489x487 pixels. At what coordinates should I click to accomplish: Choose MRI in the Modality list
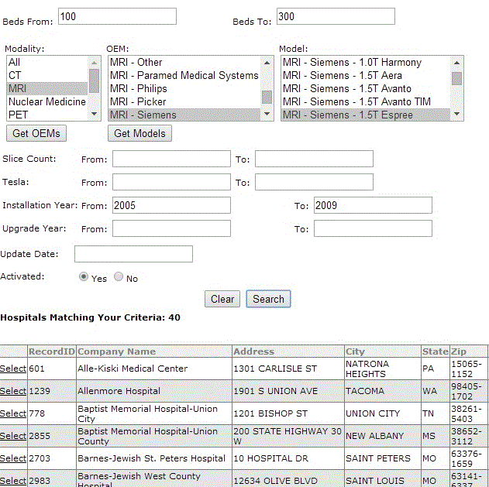click(x=47, y=88)
